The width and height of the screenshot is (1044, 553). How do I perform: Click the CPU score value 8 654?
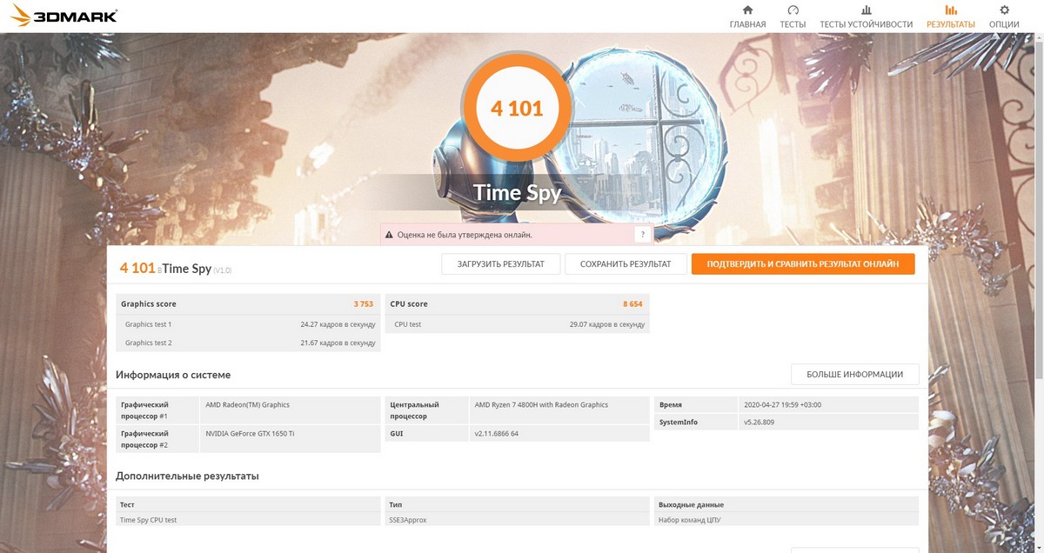[632, 304]
